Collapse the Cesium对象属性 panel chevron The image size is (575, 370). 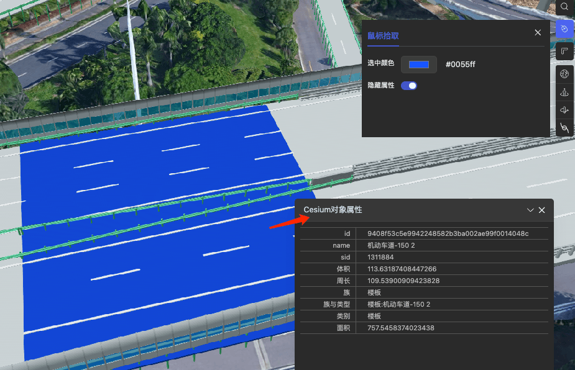click(530, 210)
